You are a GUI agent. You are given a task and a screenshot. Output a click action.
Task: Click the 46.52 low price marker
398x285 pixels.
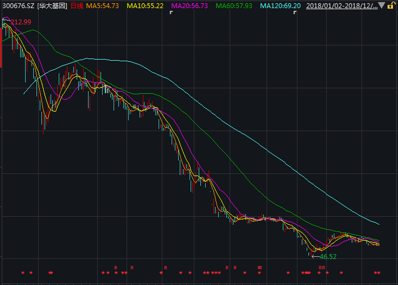[x=327, y=257]
